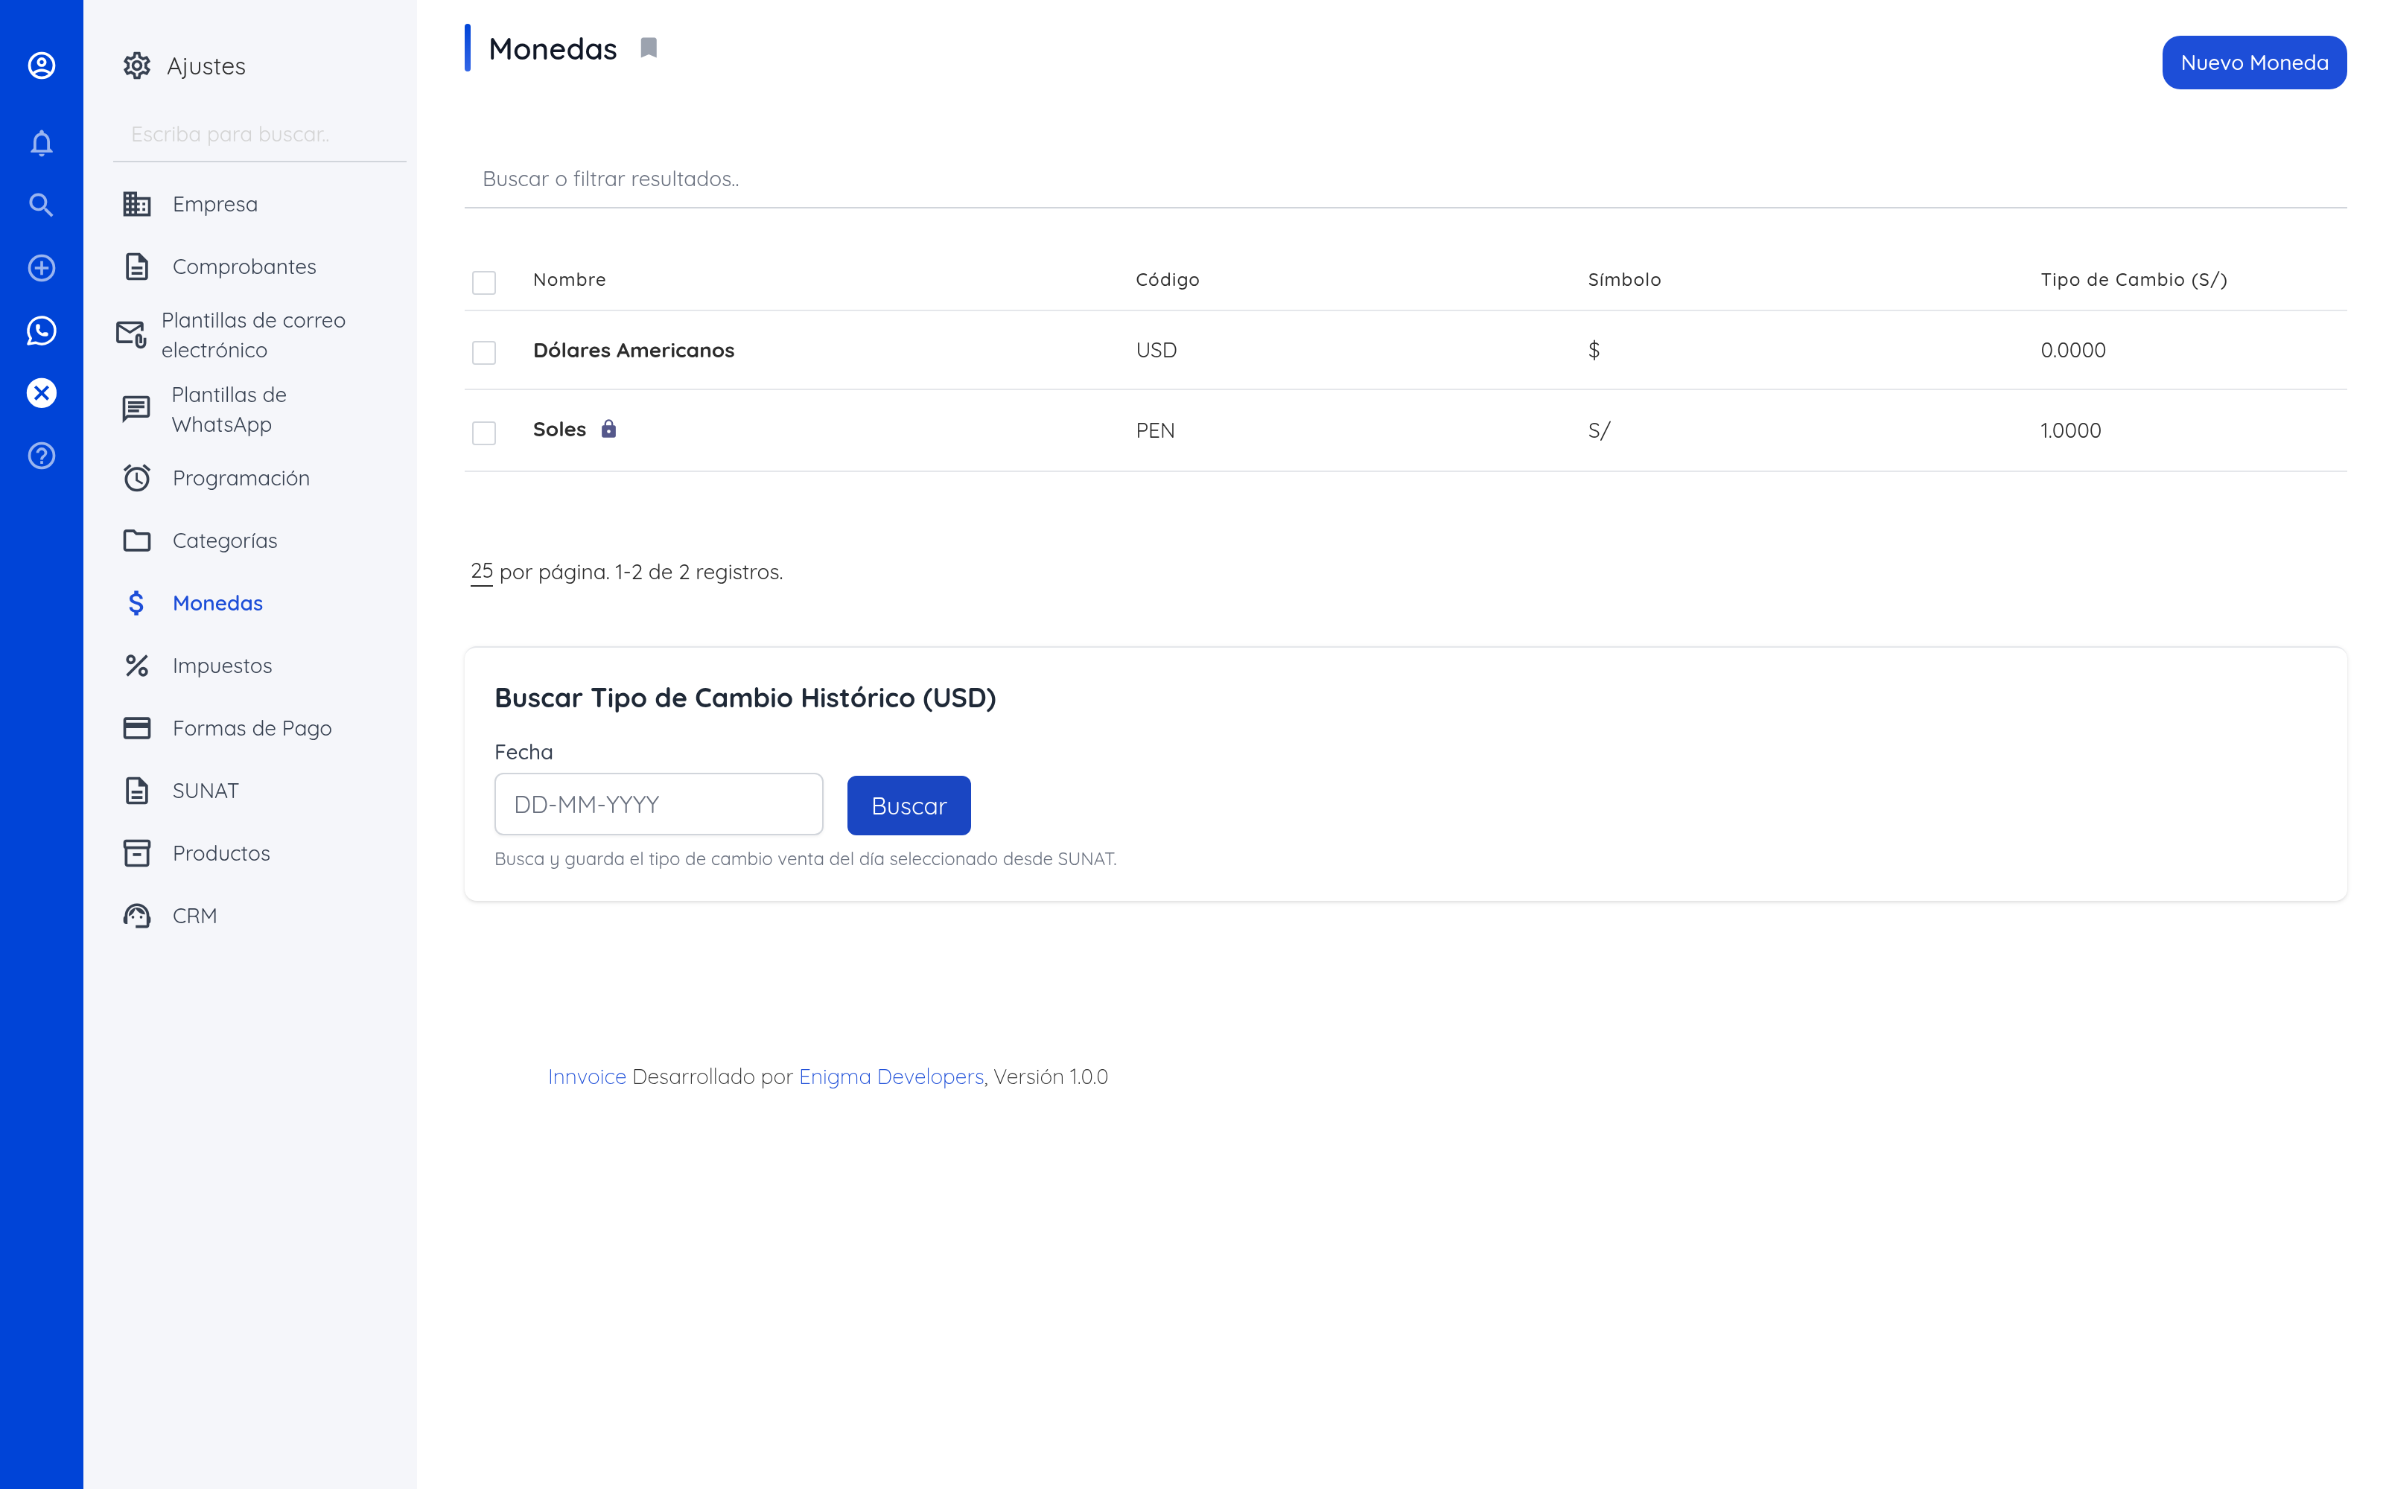Click the 1.0000 exchange rate value
This screenshot has width=2383, height=1489.
[x=2070, y=430]
